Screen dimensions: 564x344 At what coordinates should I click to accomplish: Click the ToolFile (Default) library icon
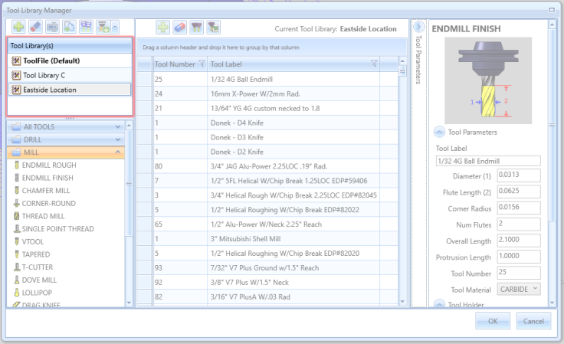16,61
